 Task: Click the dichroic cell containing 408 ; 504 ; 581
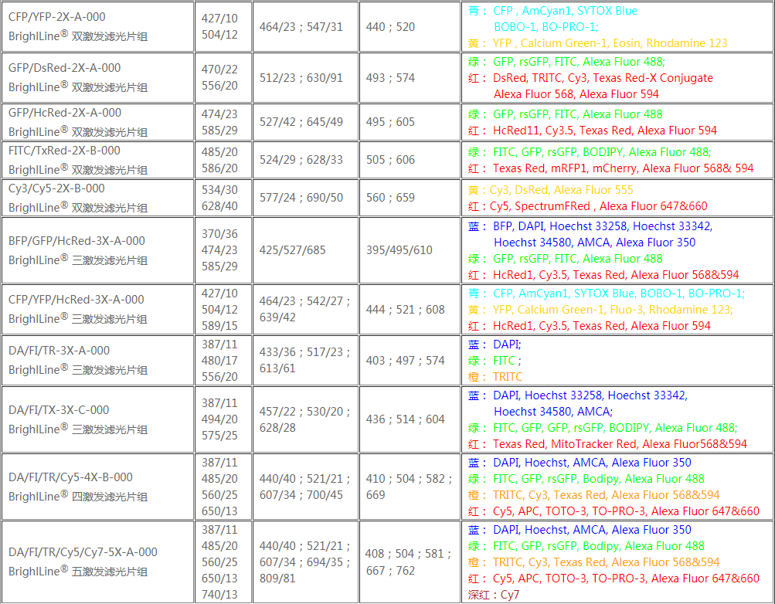point(410,562)
